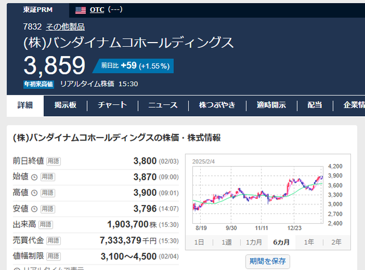Click the clock icon next to 高値
365x270 pixels.
[x=34, y=193]
